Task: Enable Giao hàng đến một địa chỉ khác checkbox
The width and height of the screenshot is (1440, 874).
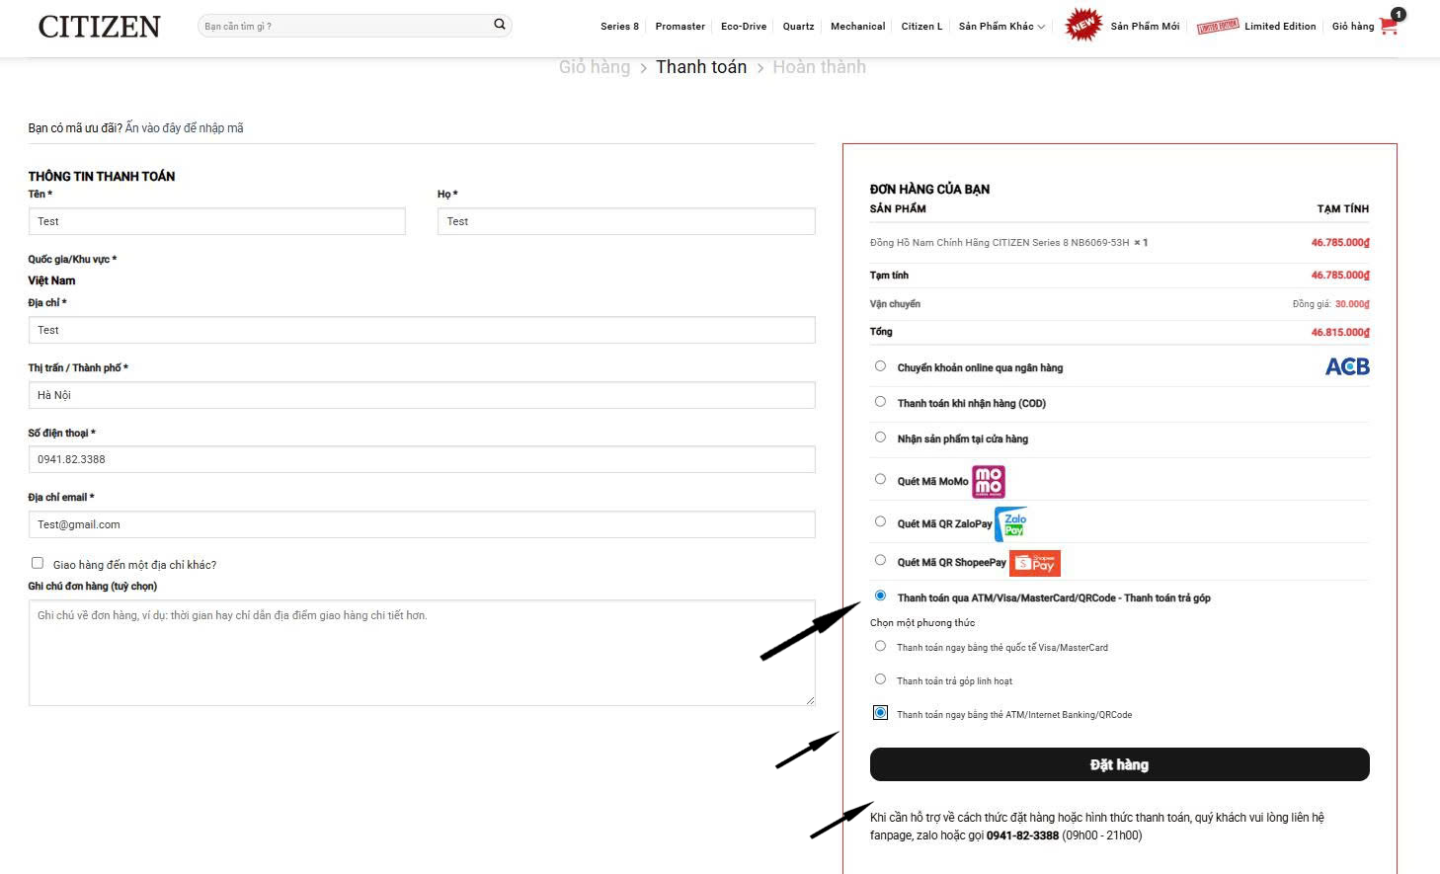Action: pos(38,563)
